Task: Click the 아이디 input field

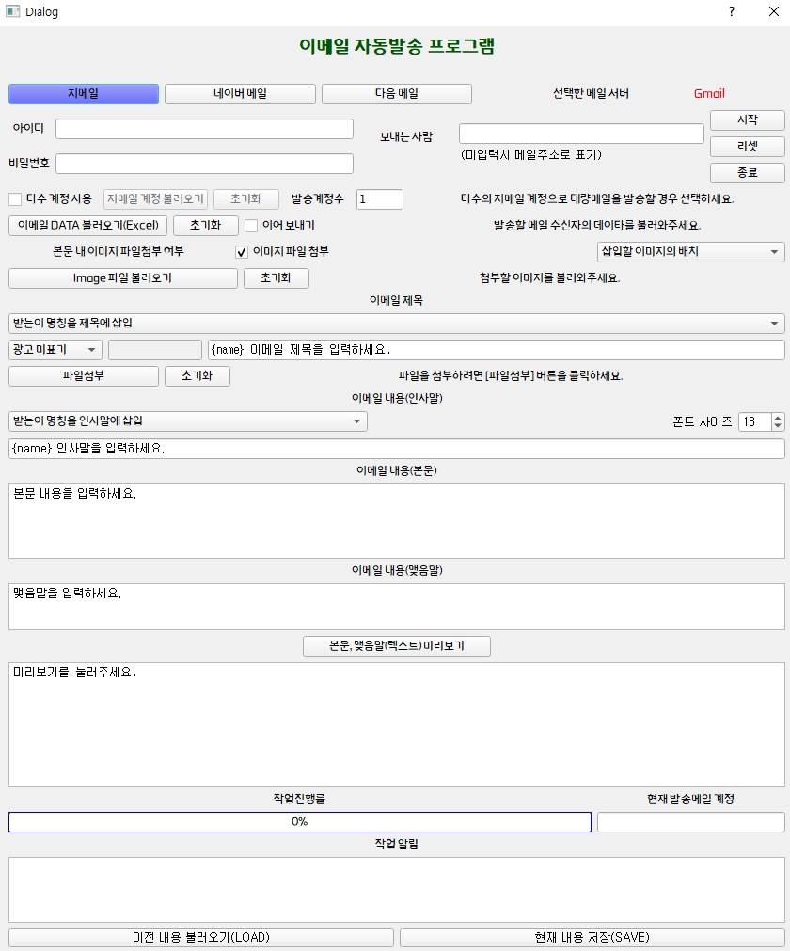Action: [204, 129]
